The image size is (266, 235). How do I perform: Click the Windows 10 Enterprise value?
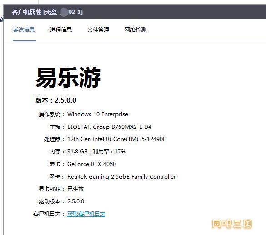pyautogui.click(x=98, y=114)
